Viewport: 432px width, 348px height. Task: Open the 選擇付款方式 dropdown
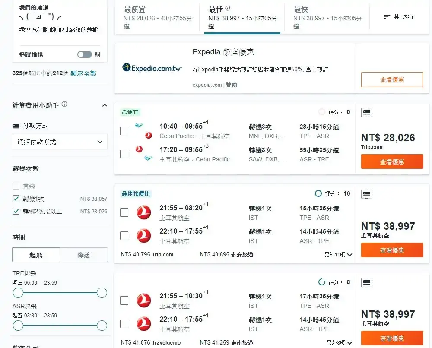(x=59, y=142)
